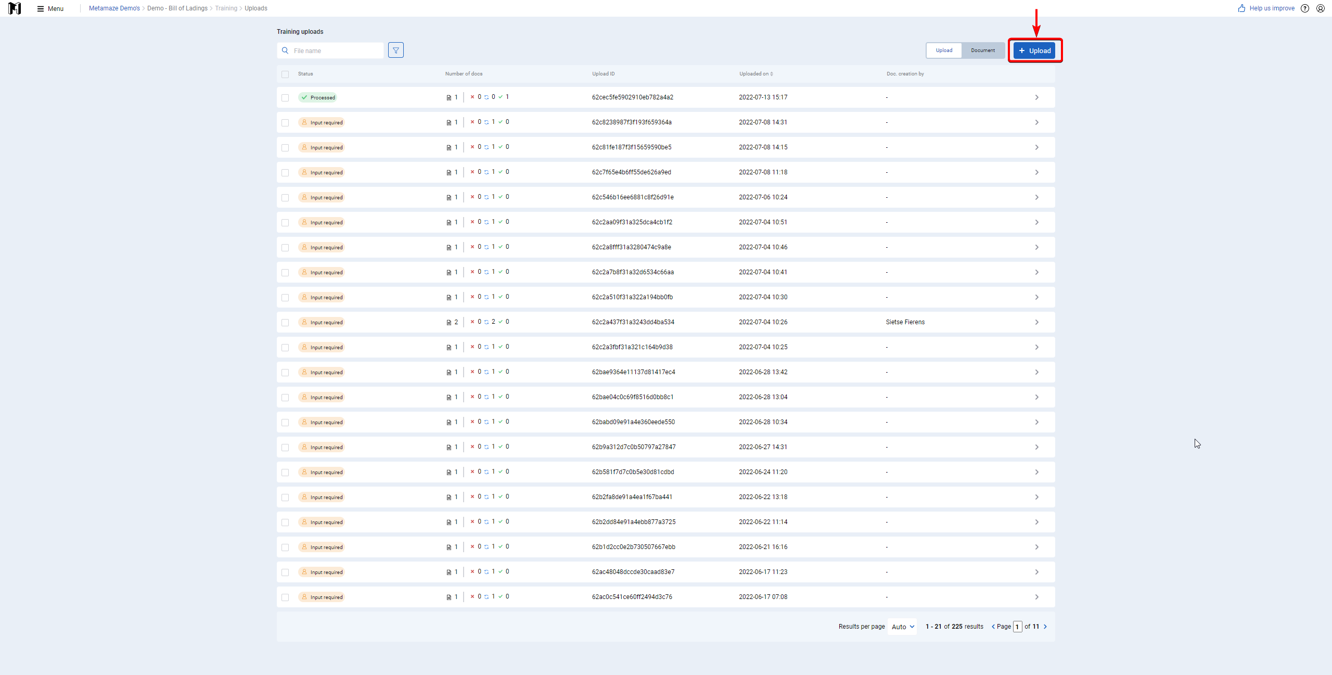The width and height of the screenshot is (1332, 675).
Task: Switch to the Document view tab
Action: pos(983,50)
